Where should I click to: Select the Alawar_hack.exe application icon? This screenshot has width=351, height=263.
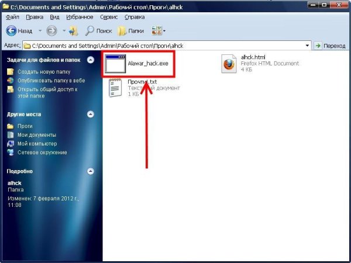coord(115,64)
